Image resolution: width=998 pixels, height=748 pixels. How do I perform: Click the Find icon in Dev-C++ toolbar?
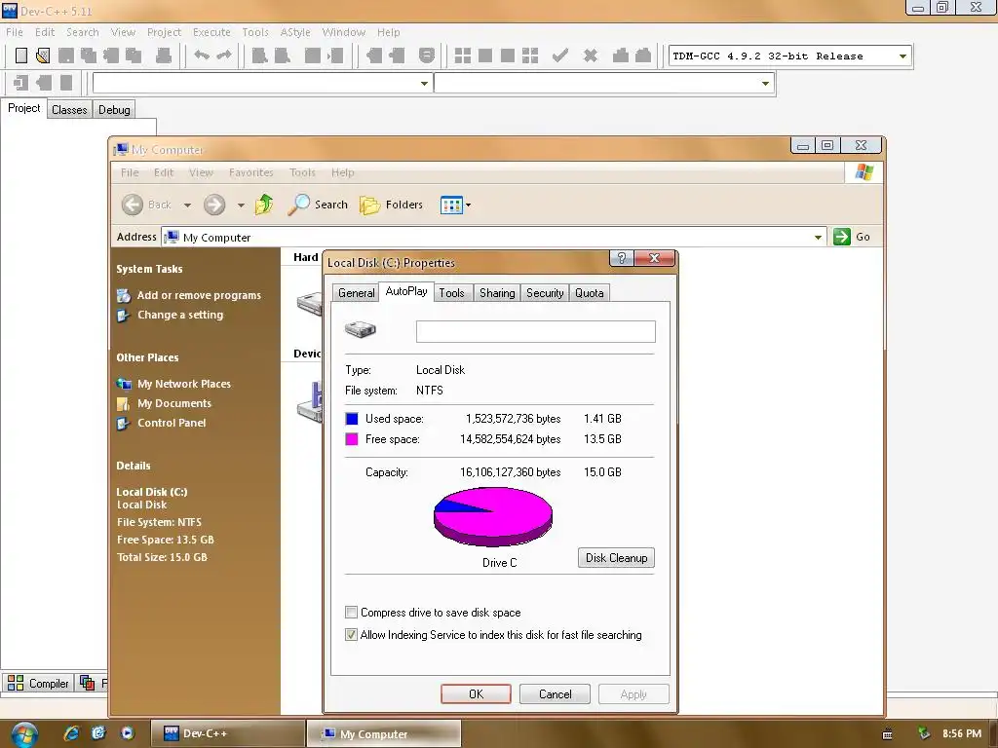click(x=259, y=56)
